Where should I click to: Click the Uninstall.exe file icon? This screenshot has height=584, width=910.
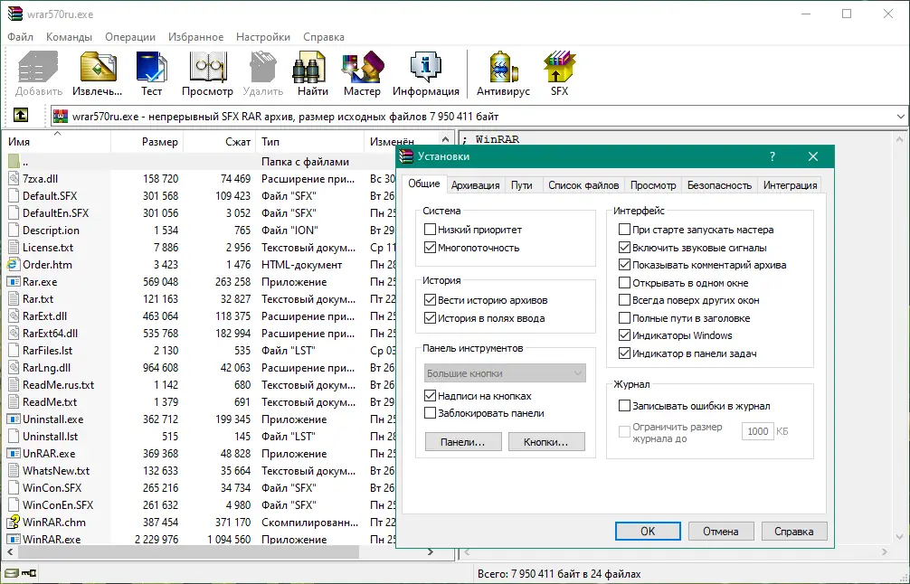click(14, 419)
